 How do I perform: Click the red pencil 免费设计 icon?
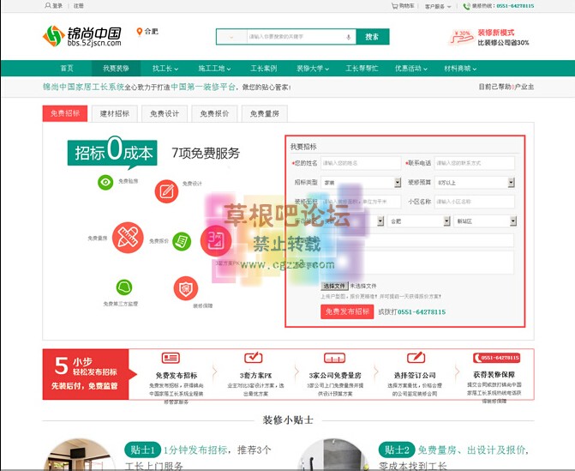click(166, 191)
